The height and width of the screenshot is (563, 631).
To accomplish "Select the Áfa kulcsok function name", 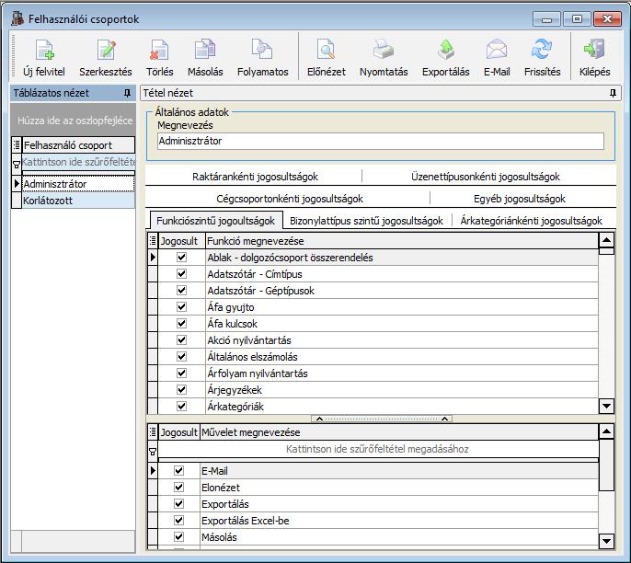I will tap(232, 324).
